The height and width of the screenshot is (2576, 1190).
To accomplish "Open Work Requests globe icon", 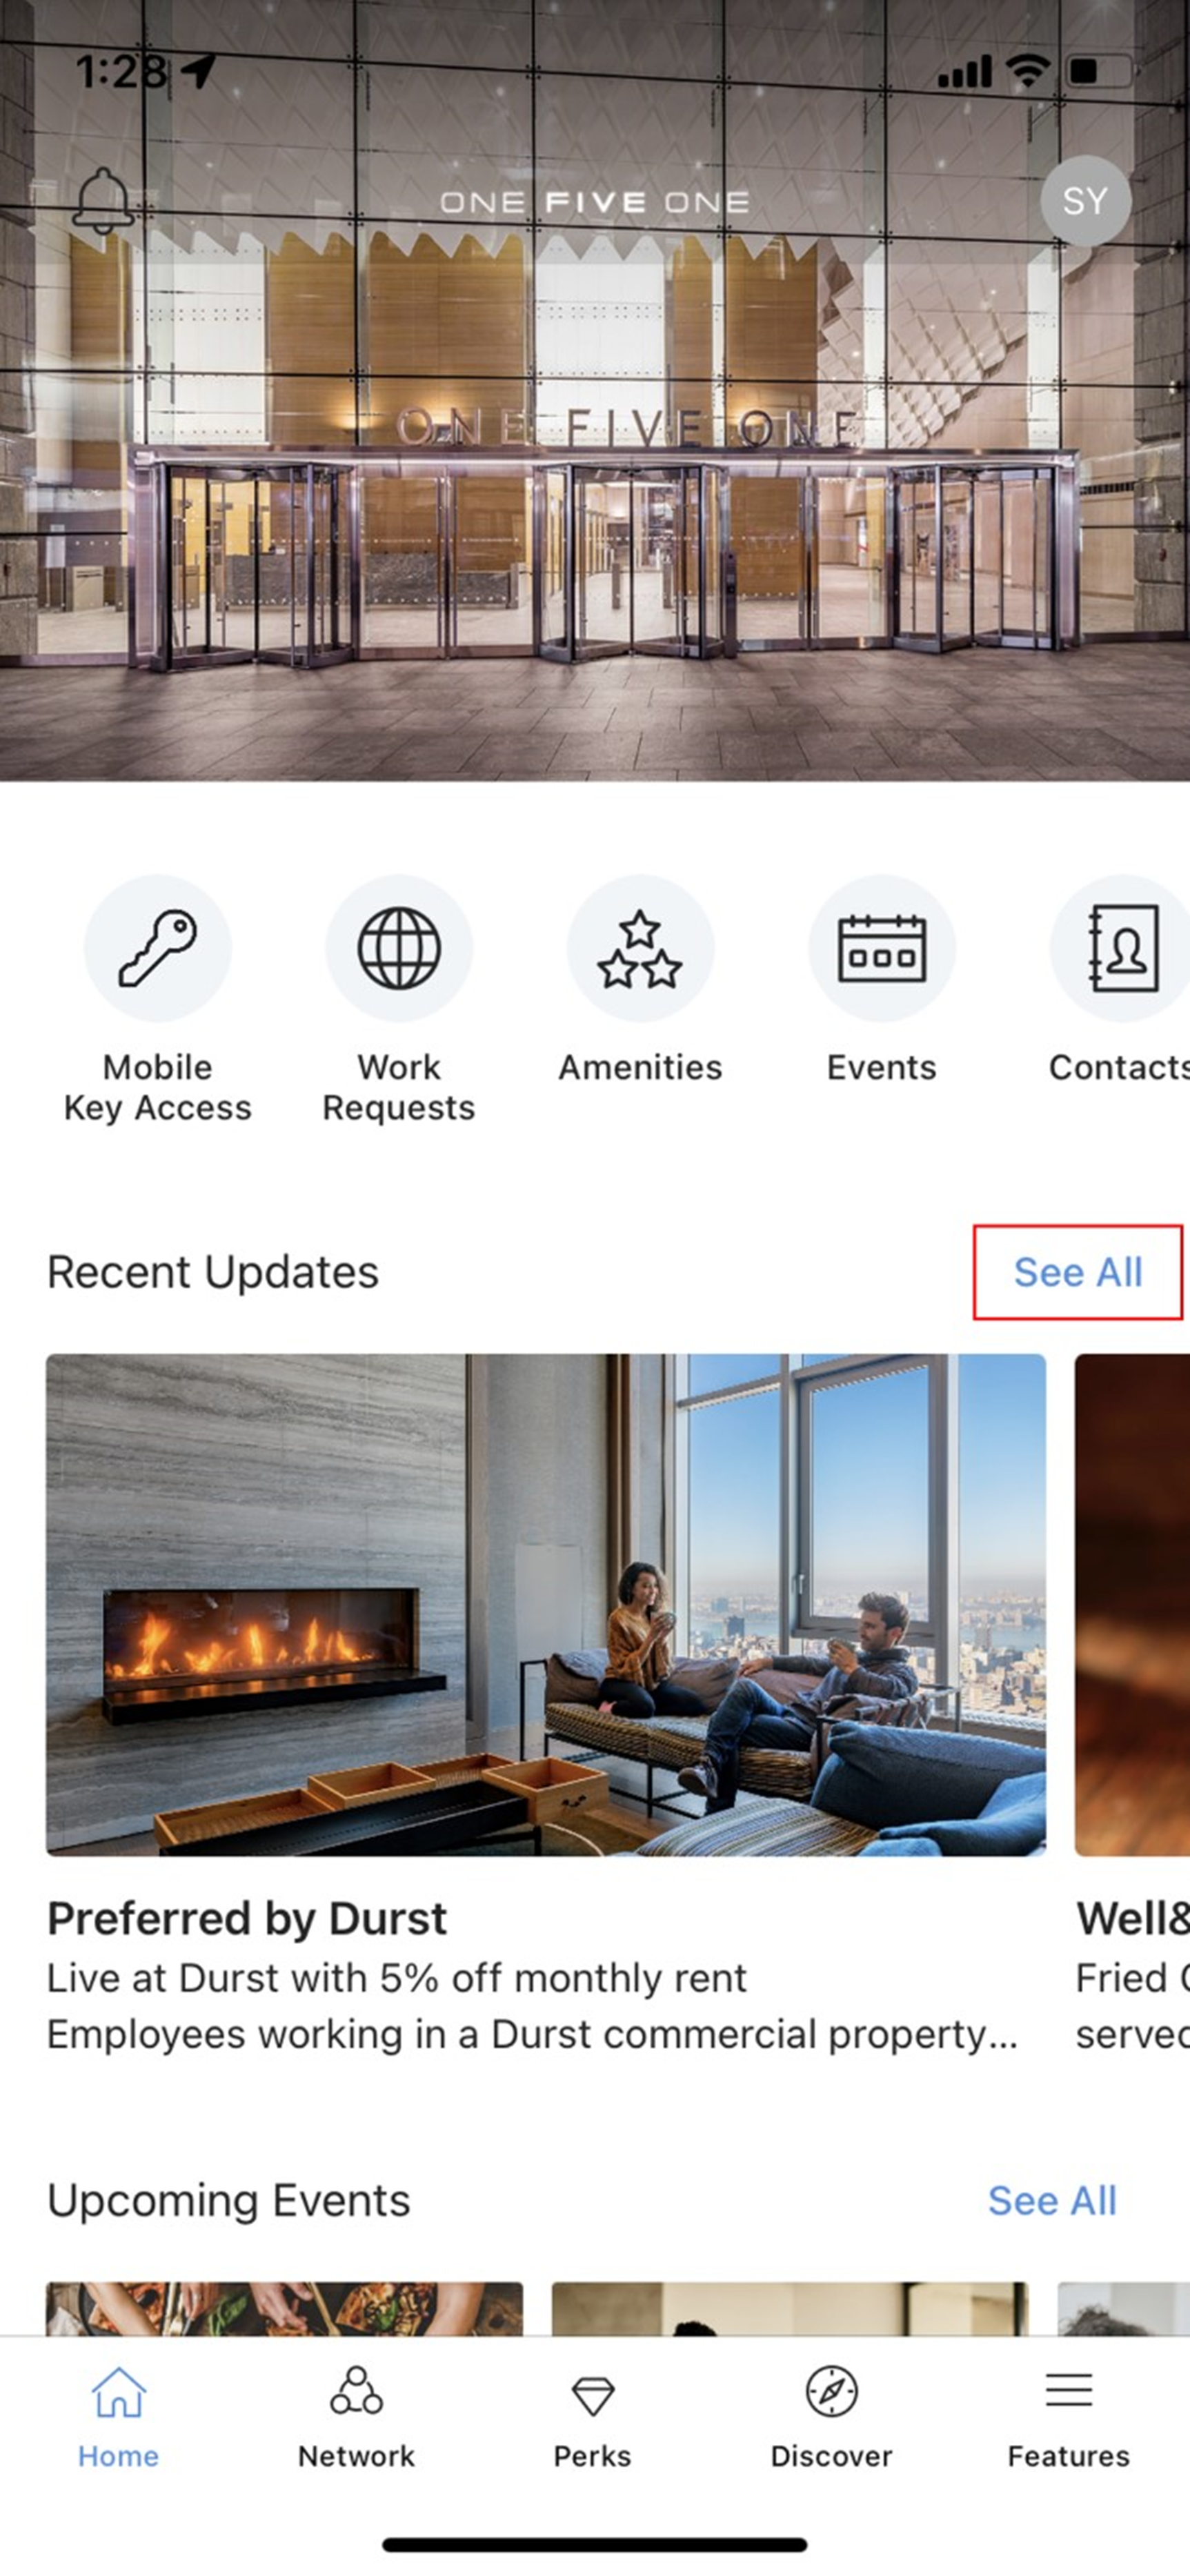I will click(x=399, y=948).
